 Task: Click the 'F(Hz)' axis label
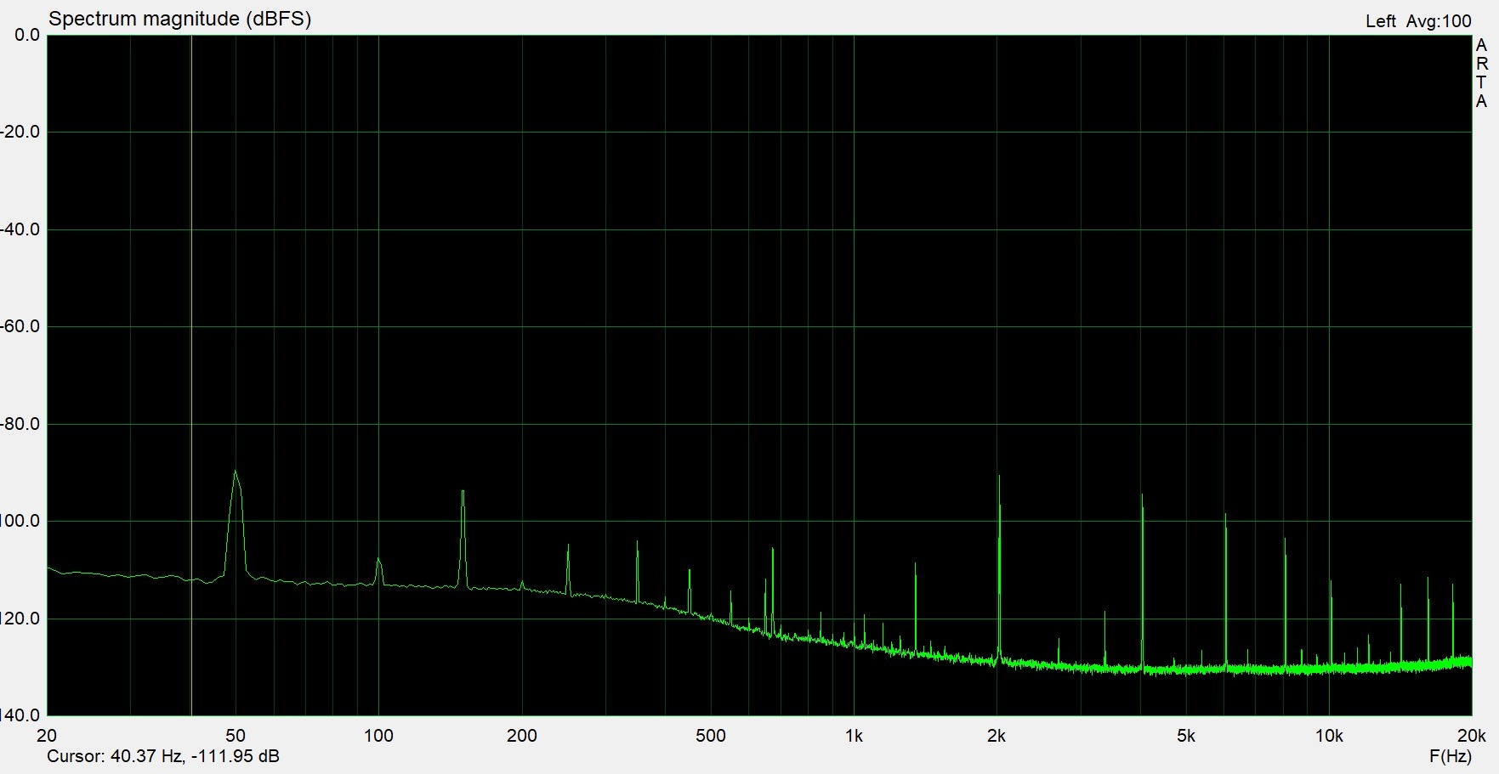click(x=1451, y=756)
